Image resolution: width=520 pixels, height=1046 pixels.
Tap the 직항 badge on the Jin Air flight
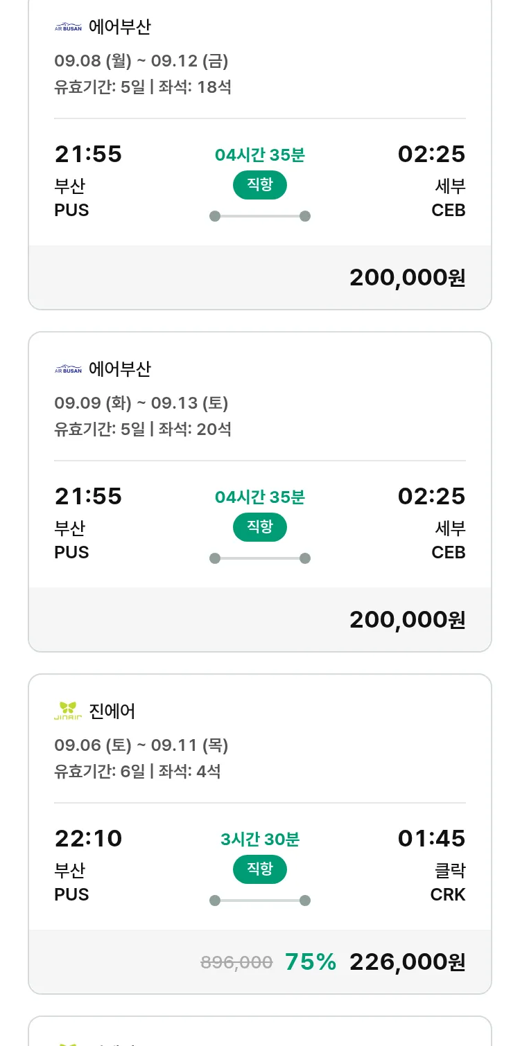tap(259, 869)
